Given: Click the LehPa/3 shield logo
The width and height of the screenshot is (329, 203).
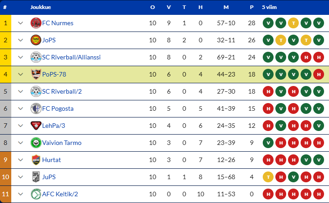Looking at the screenshot, I should (x=36, y=126).
